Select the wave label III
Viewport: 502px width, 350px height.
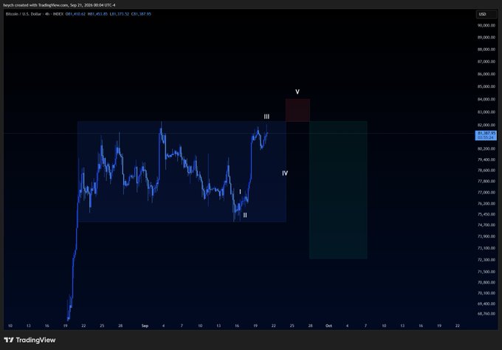(267, 117)
